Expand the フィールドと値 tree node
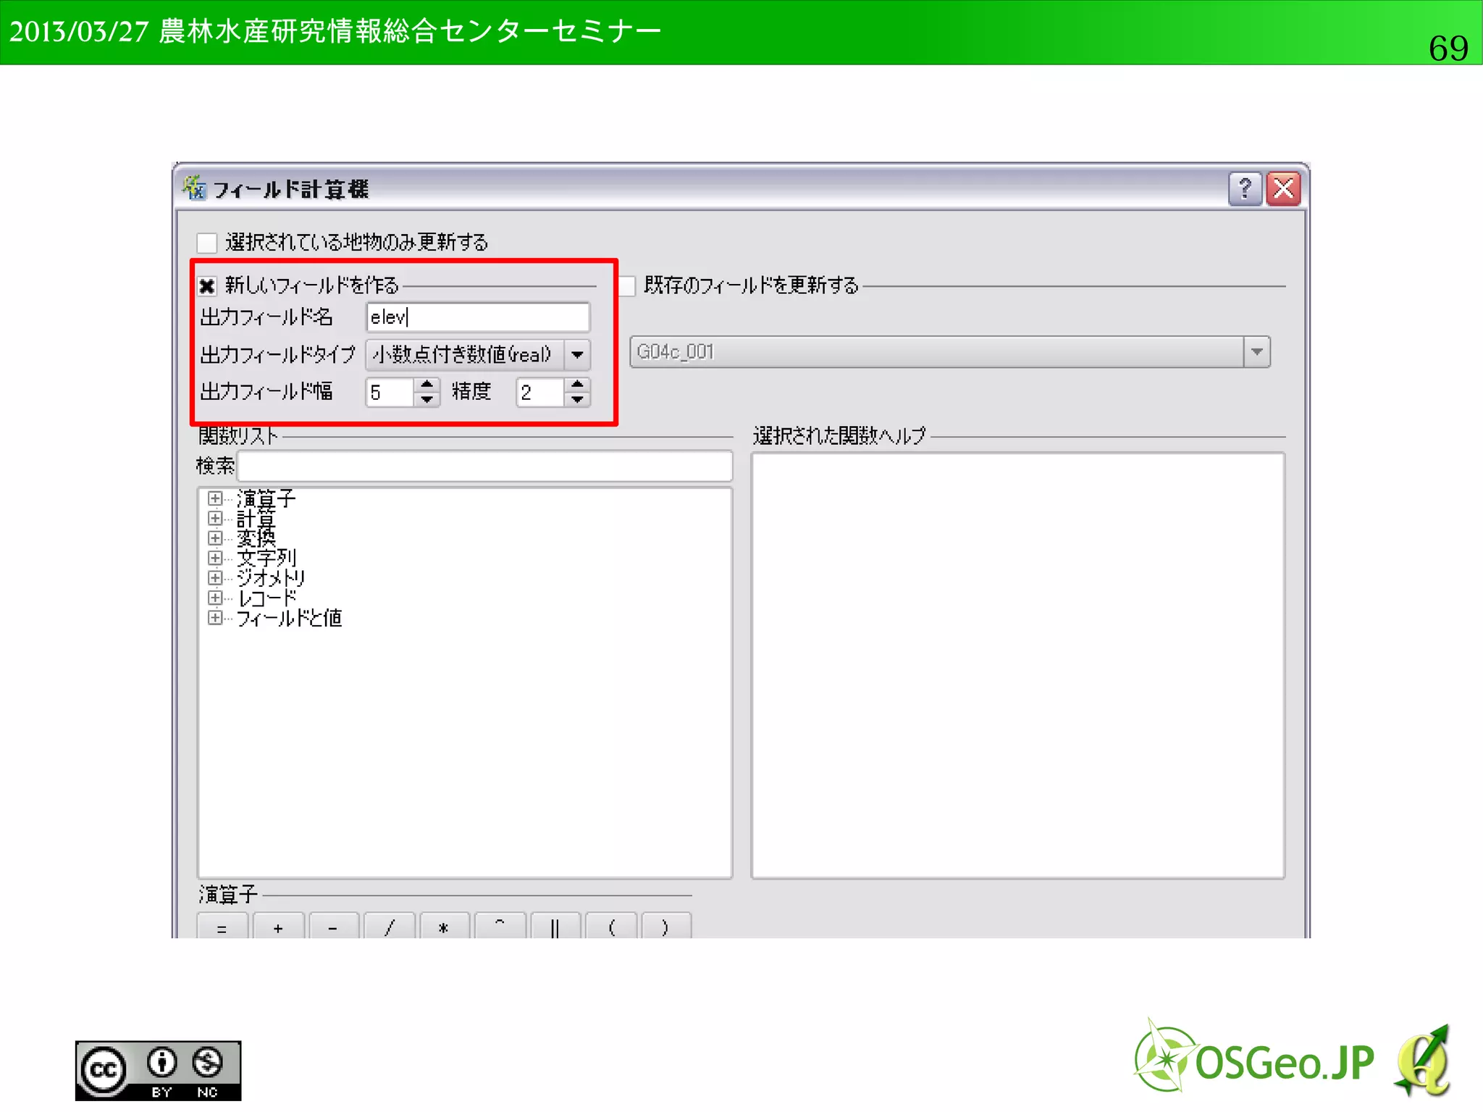The width and height of the screenshot is (1483, 1112). coord(214,617)
